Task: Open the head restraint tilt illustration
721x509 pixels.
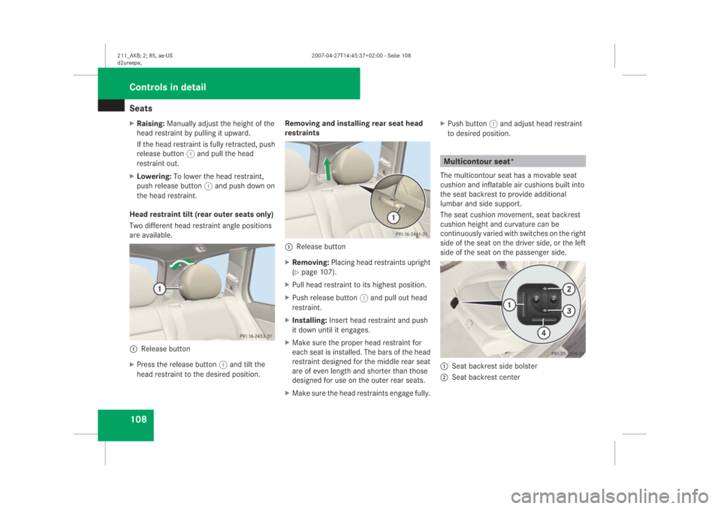Action: (202, 292)
